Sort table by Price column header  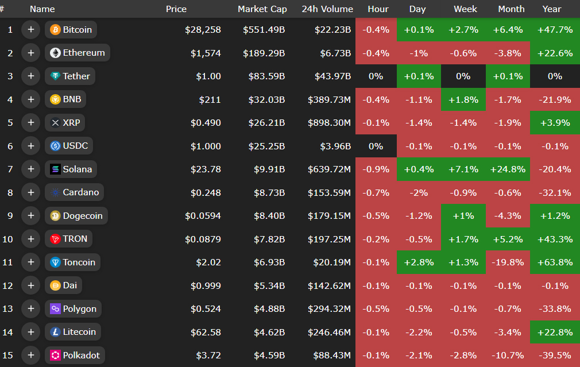(176, 9)
